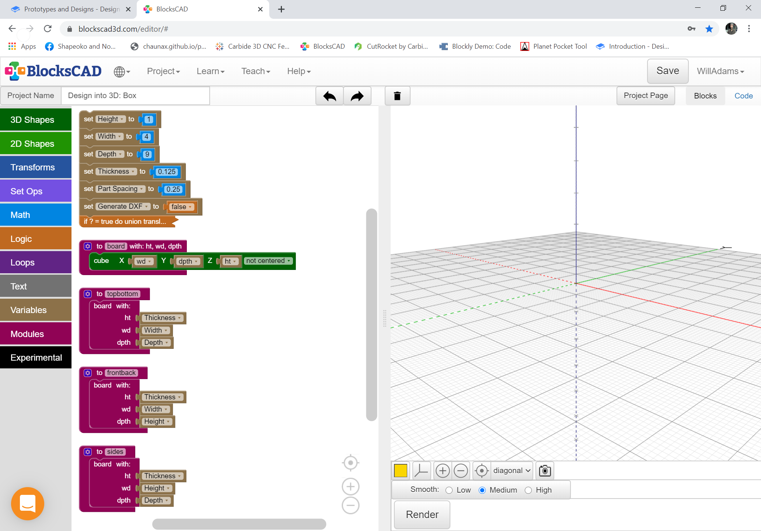Open the Transforms toolbox category
761x531 pixels.
pyautogui.click(x=36, y=167)
